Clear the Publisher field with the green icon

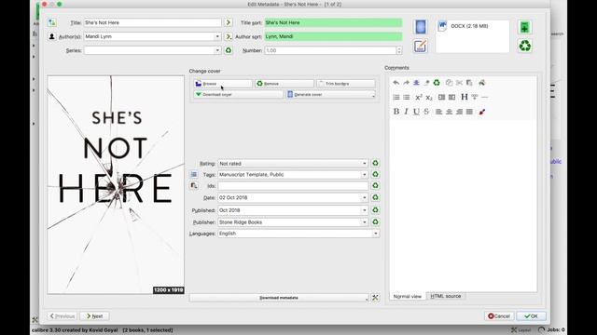coord(375,221)
